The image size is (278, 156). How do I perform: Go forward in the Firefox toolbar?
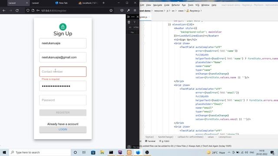10,10
